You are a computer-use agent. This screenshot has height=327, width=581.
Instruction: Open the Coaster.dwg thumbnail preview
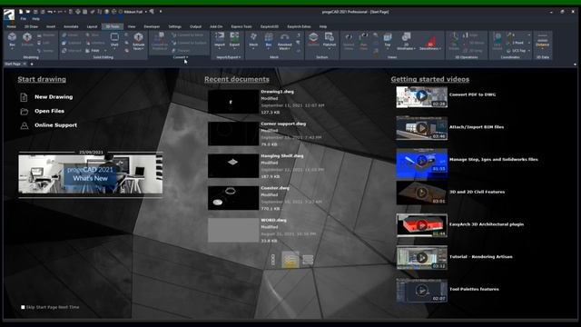[x=233, y=198]
